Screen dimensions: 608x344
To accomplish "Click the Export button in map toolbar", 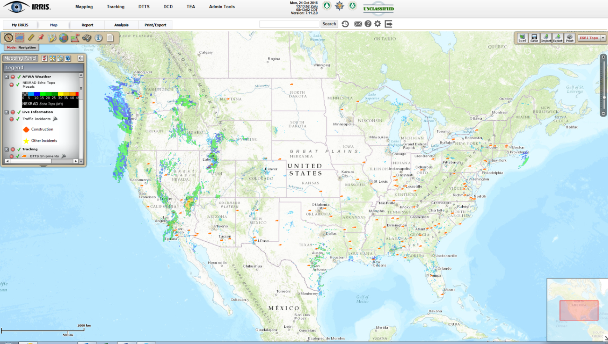I will tap(558, 38).
